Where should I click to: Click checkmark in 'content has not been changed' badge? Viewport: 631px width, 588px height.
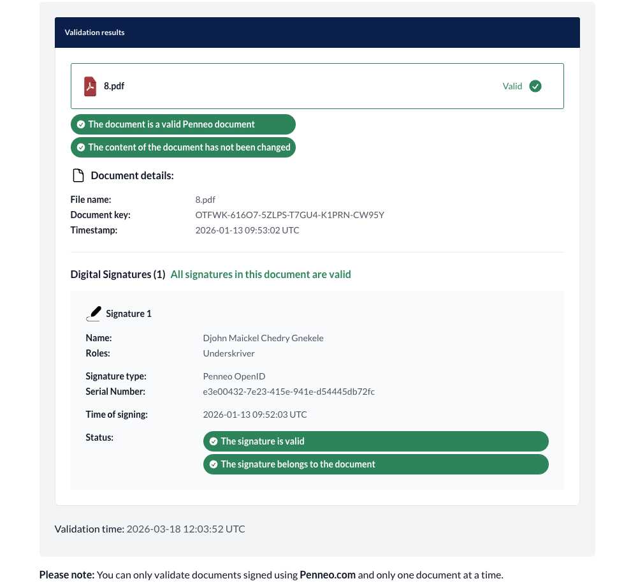pyautogui.click(x=81, y=147)
